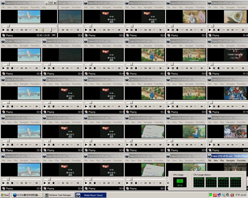
Task: Step one frame in Copy (25) window
Action: 243,30
